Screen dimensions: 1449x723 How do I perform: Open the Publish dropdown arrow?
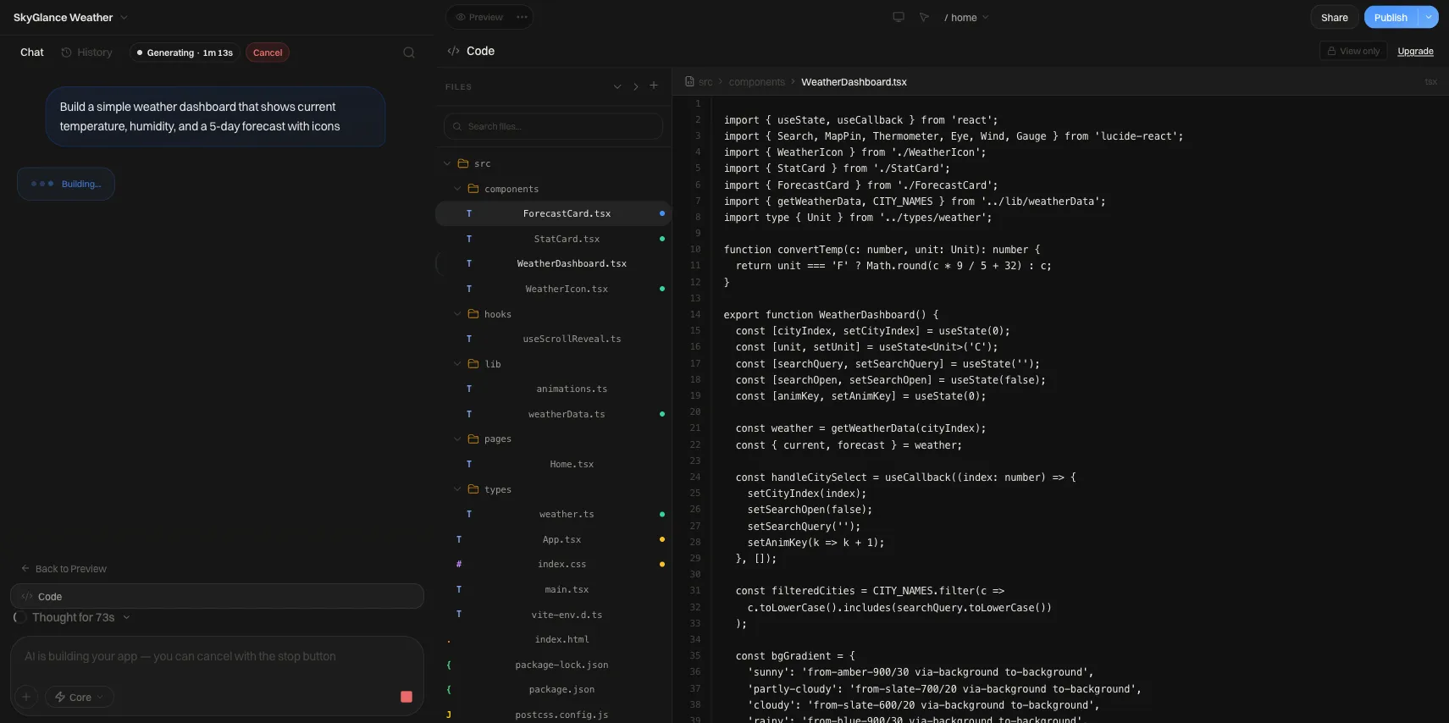point(1429,17)
